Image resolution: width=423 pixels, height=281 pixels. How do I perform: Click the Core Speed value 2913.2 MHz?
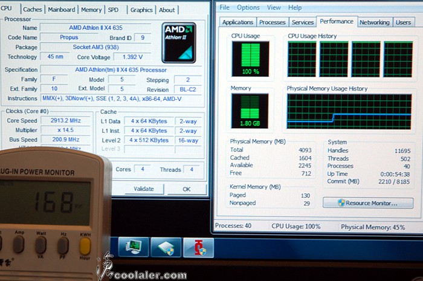[65, 120]
